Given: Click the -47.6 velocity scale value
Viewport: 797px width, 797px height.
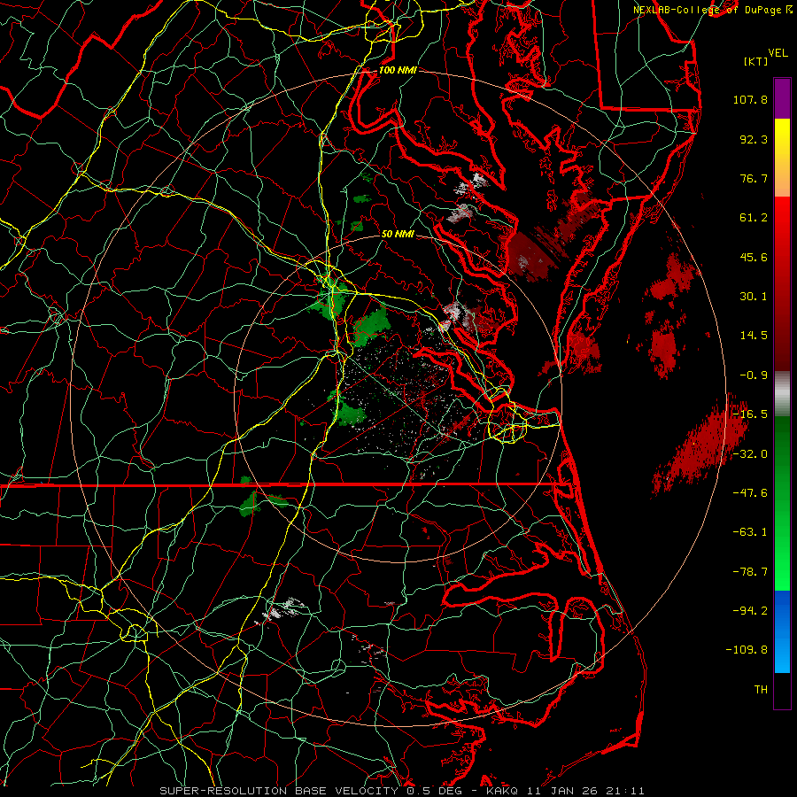Looking at the screenshot, I should point(750,493).
